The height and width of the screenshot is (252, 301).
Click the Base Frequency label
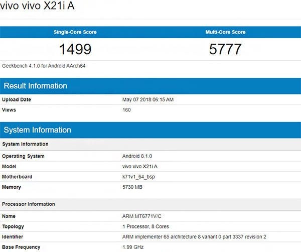(x=21, y=247)
